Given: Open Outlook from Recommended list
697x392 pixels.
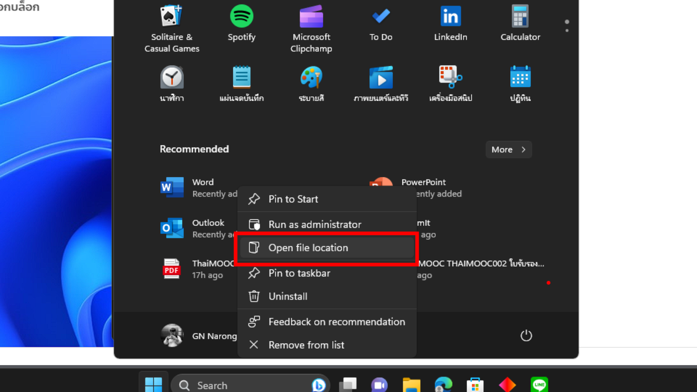Looking at the screenshot, I should [x=199, y=228].
